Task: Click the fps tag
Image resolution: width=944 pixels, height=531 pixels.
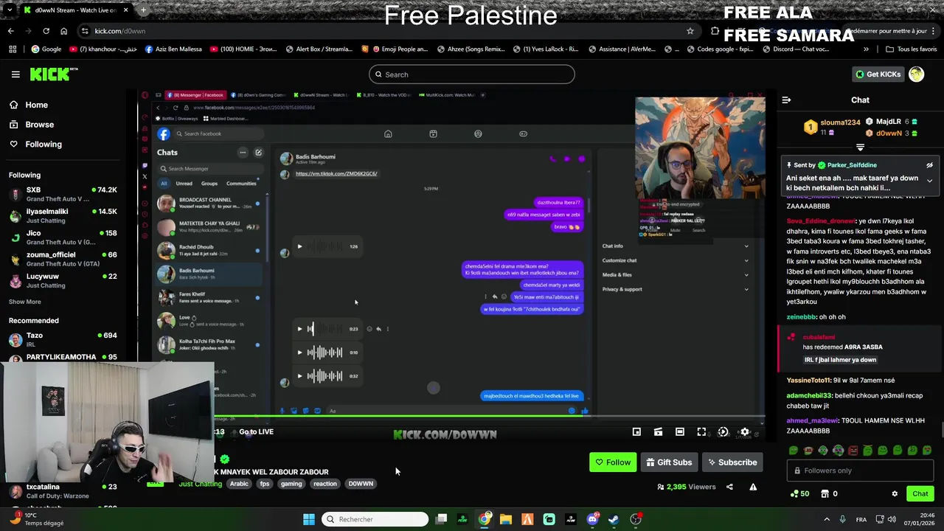Action: 265,484
